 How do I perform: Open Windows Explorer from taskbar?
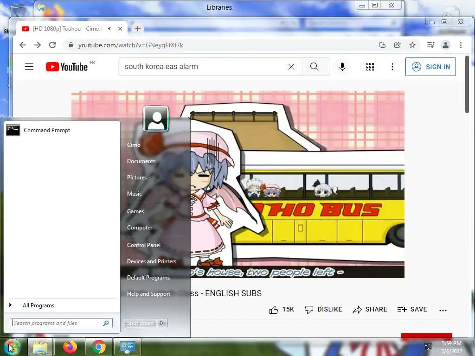click(x=40, y=347)
